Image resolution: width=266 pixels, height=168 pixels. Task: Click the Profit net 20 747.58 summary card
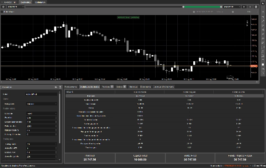(x=90, y=158)
